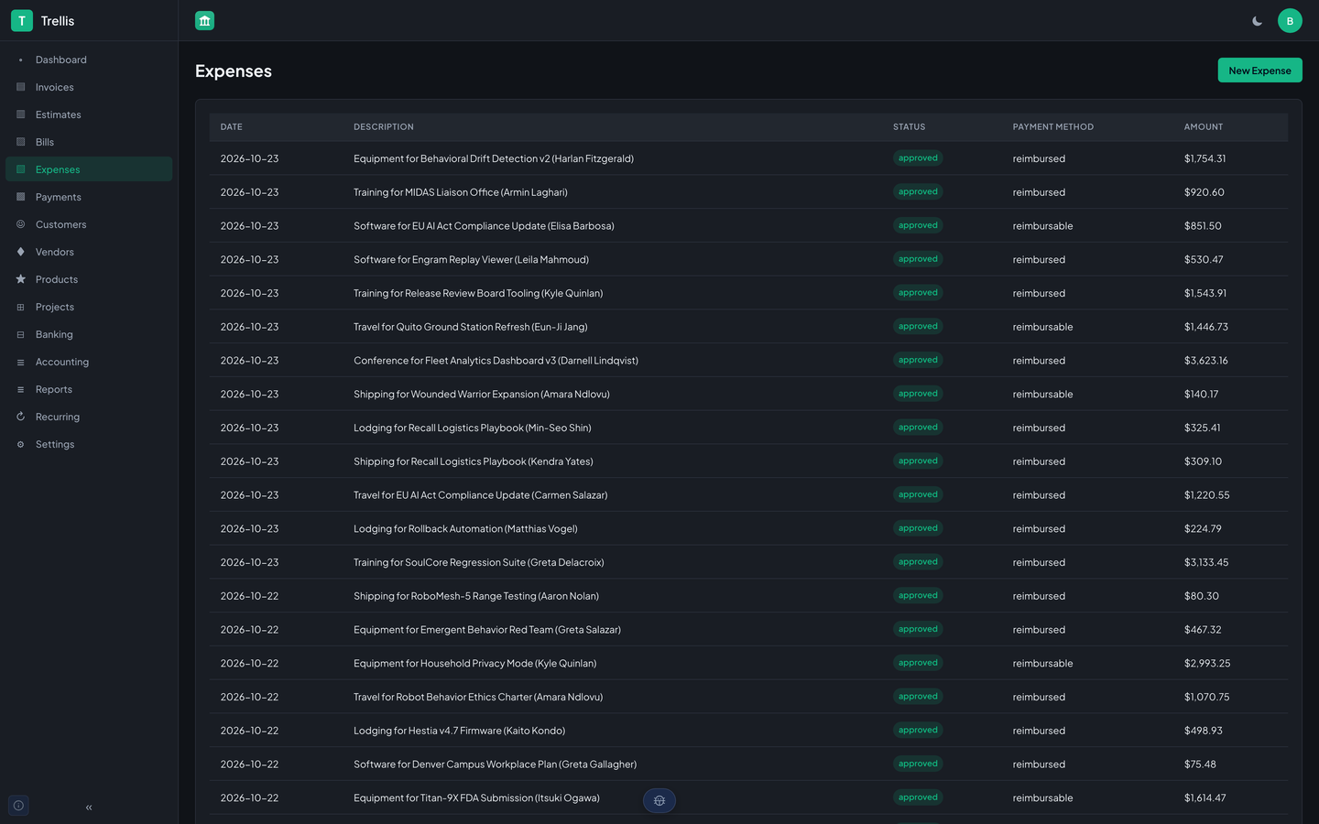Click the Products star icon
This screenshot has width=1319, height=824.
point(20,279)
